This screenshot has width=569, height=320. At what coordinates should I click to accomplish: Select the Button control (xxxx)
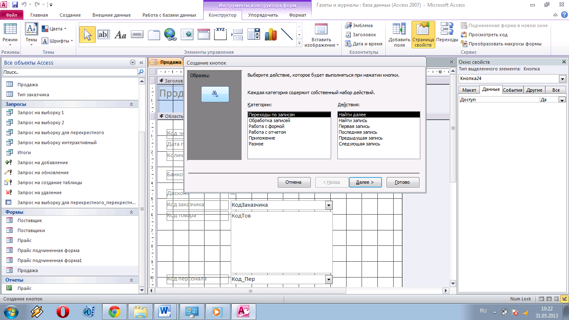(x=137, y=35)
